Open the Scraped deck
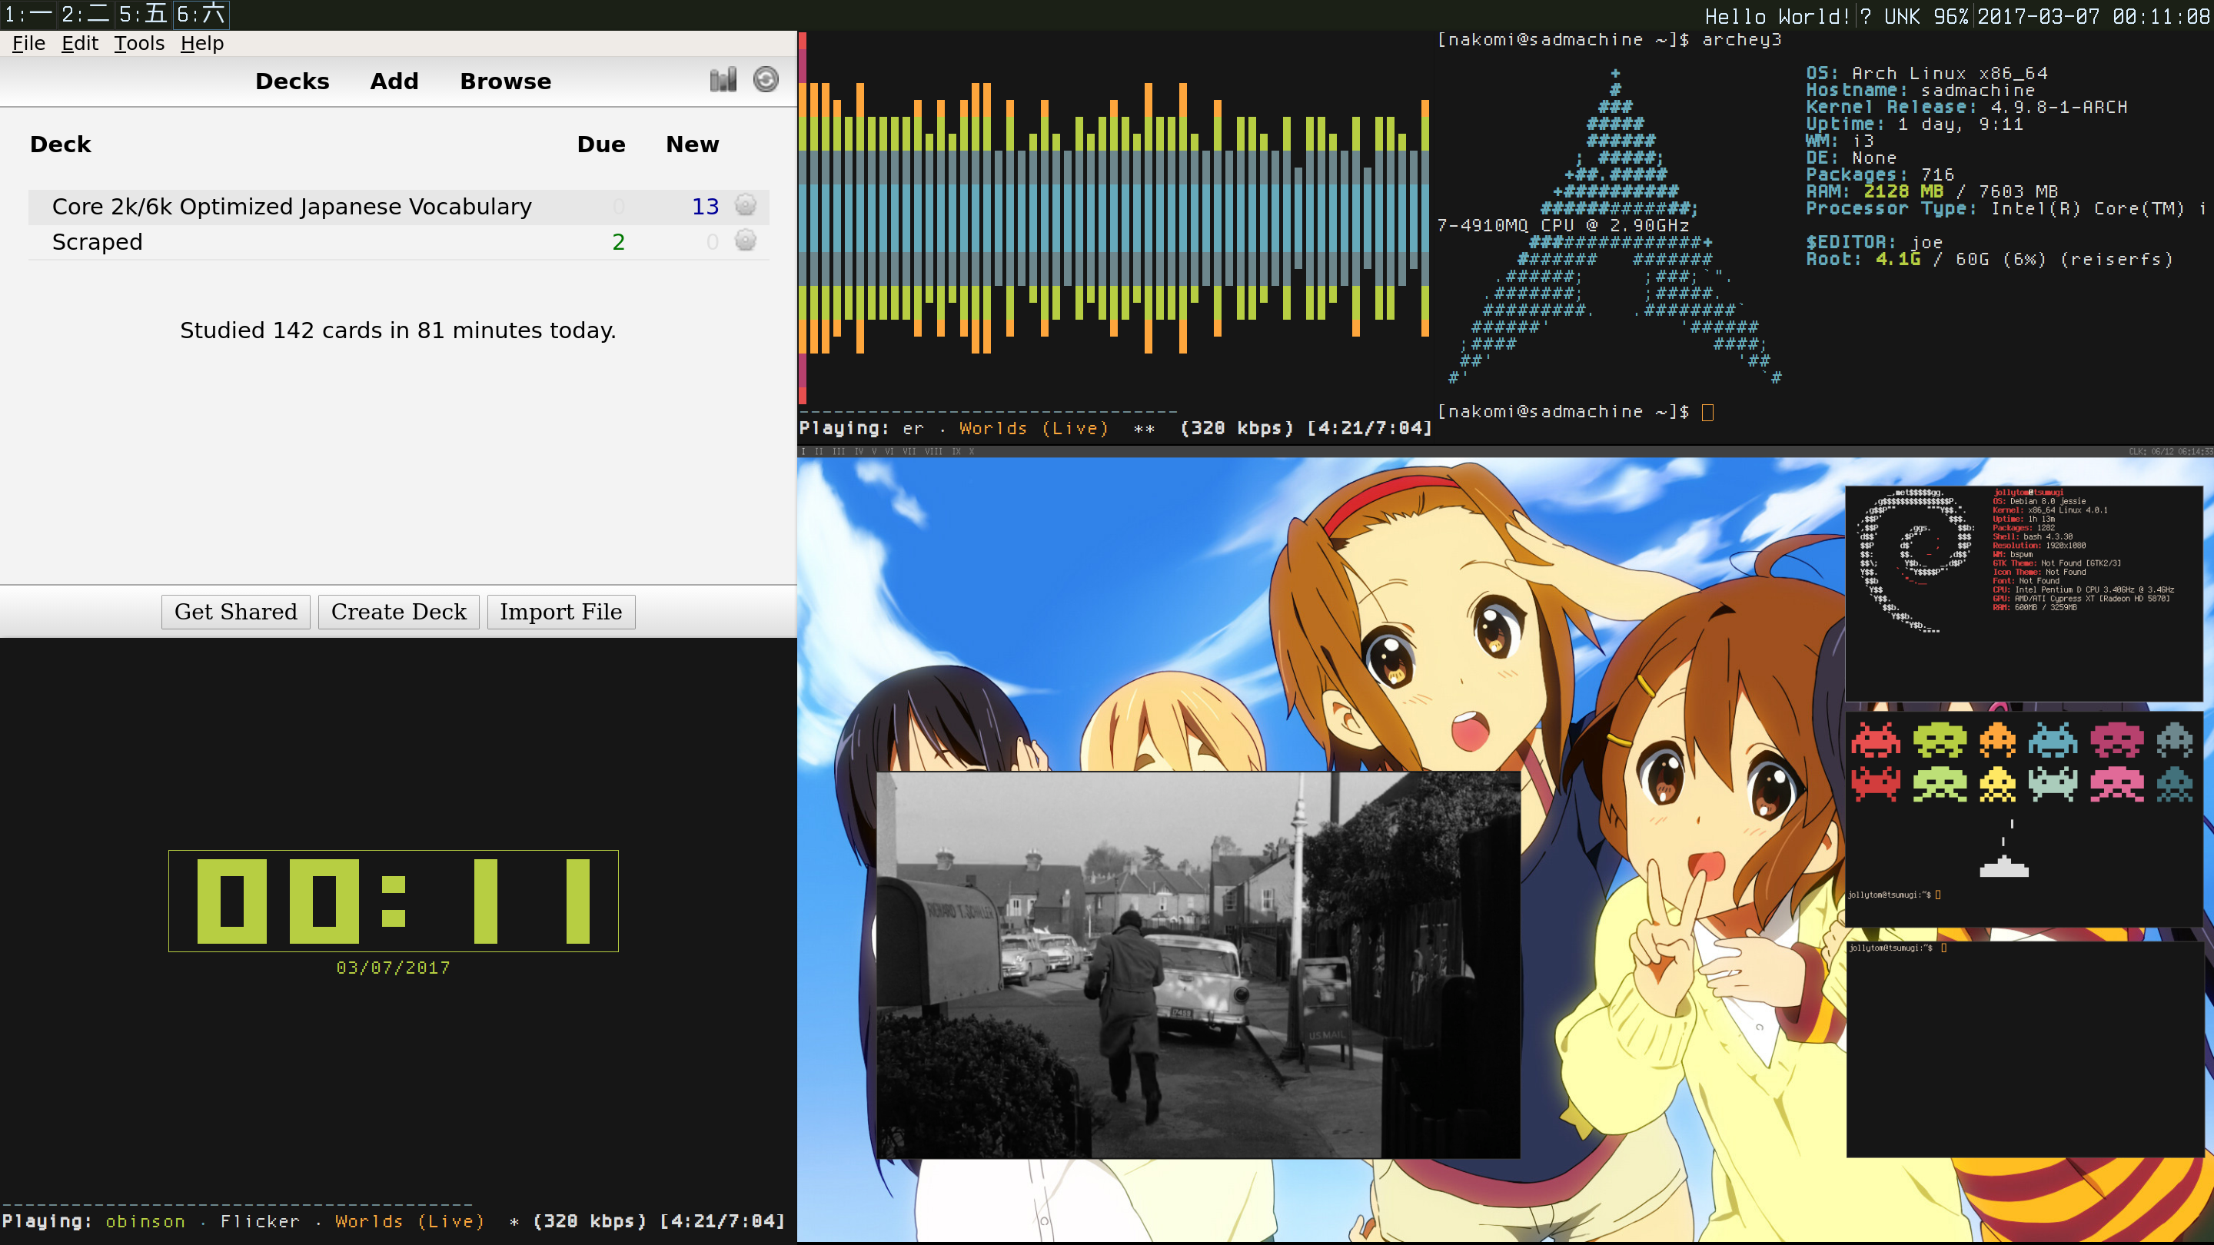2214x1245 pixels. [97, 242]
